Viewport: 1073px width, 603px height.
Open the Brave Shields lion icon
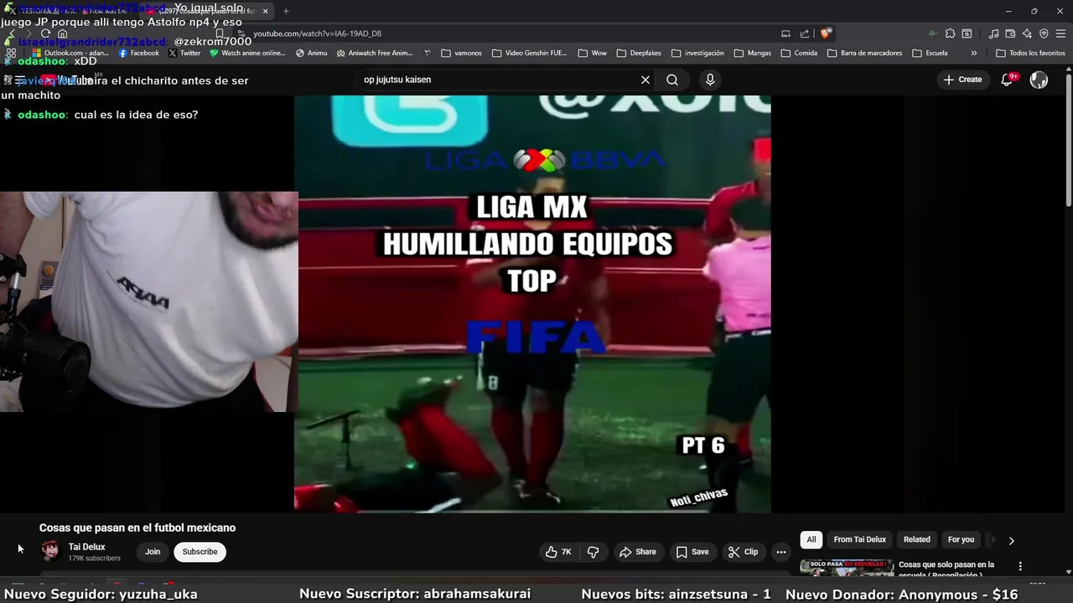826,33
